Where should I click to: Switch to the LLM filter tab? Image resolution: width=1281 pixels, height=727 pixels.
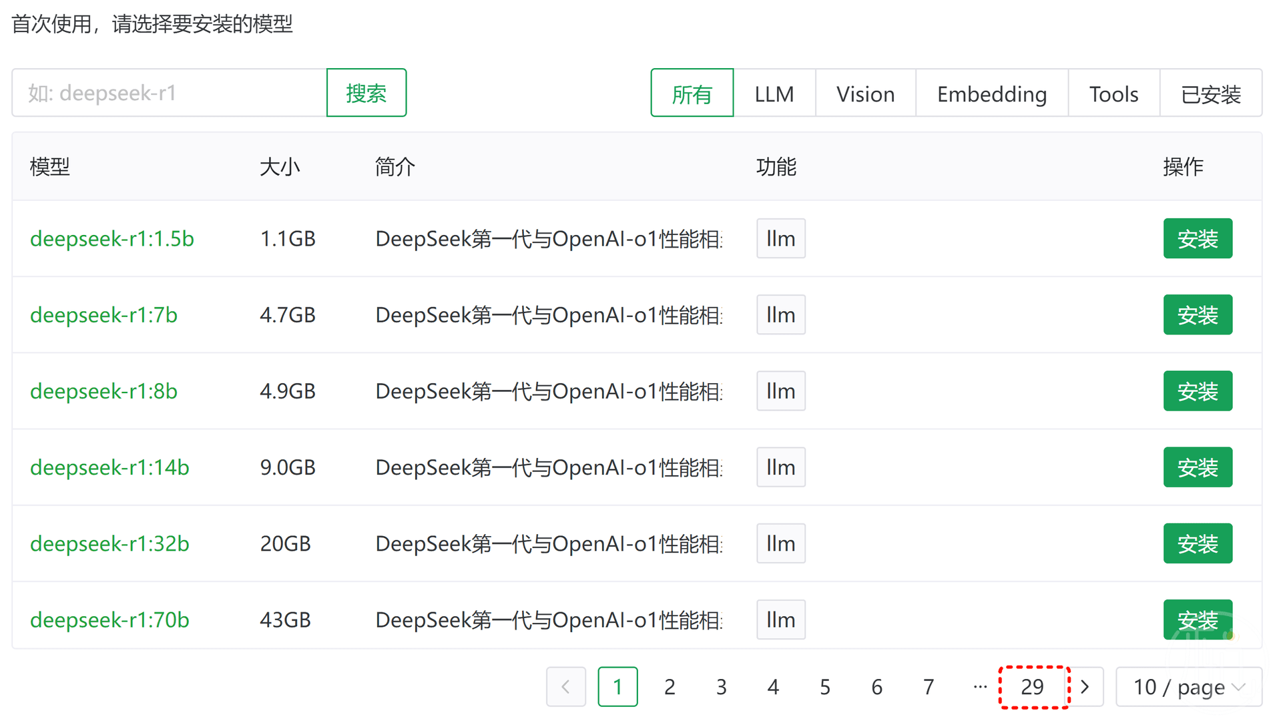coord(774,93)
